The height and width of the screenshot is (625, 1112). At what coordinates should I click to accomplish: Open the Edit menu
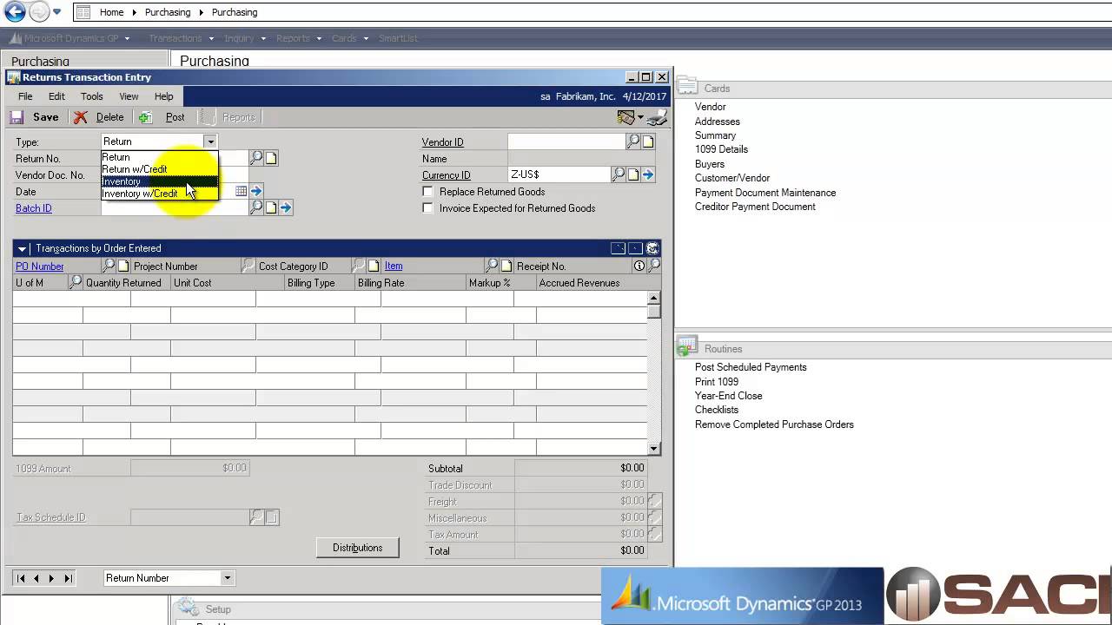pyautogui.click(x=56, y=96)
